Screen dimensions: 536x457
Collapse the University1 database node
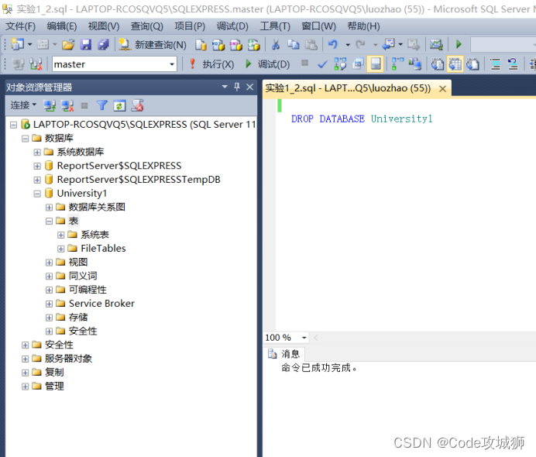click(x=37, y=194)
